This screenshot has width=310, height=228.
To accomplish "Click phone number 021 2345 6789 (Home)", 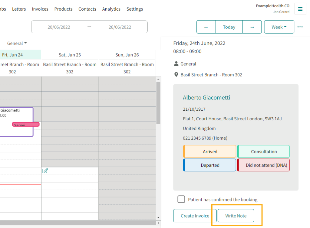I will click(205, 138).
